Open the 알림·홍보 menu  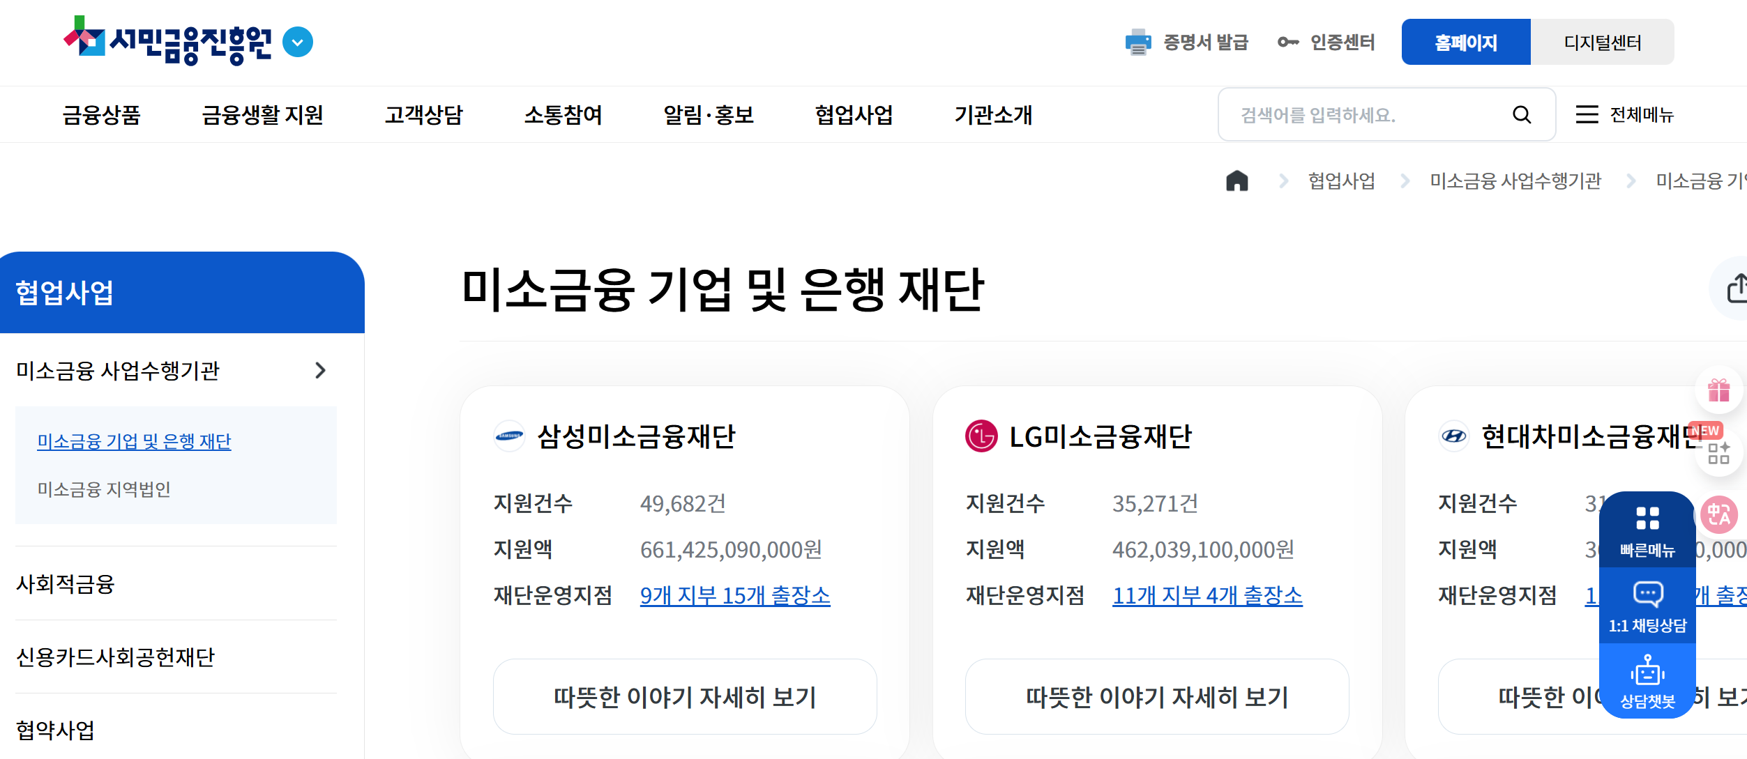coord(706,116)
